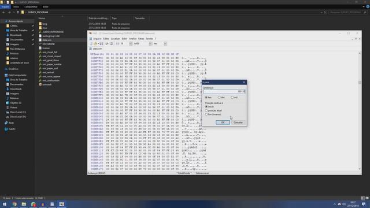Click the new file icon in HxD toolbar
The height and width of the screenshot is (208, 370).
91,44
